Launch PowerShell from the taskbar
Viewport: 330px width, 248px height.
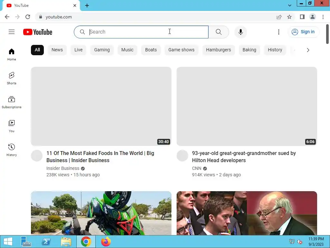coord(46,242)
